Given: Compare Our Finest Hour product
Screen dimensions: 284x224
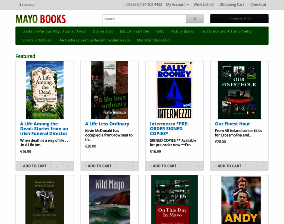Looking at the screenshot, I should (x=263, y=166).
